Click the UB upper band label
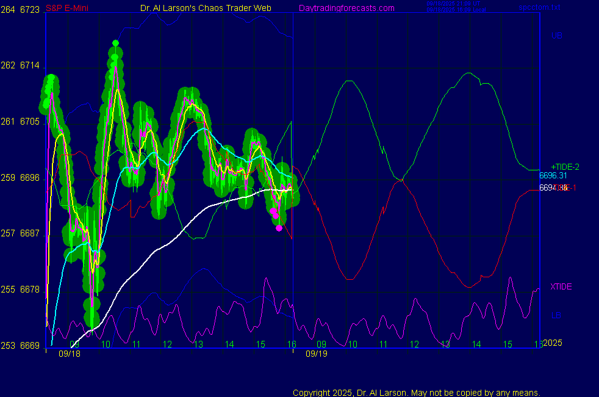 [556, 36]
